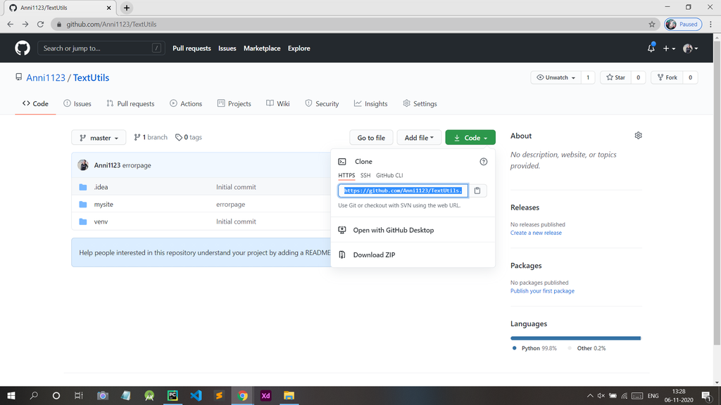Viewport: 721px width, 405px height.
Task: Click Download ZIP
Action: [374, 255]
